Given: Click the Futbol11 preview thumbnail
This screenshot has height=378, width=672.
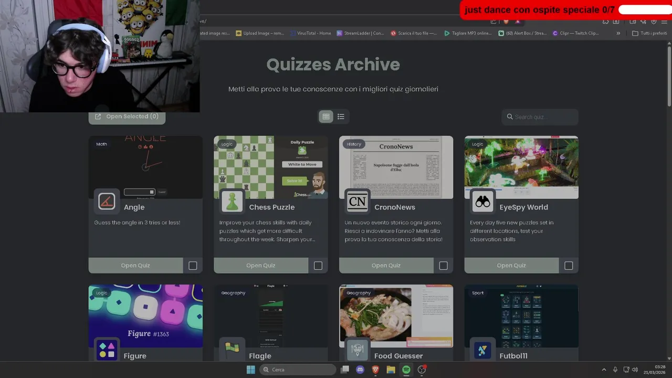Looking at the screenshot, I should 521,316.
